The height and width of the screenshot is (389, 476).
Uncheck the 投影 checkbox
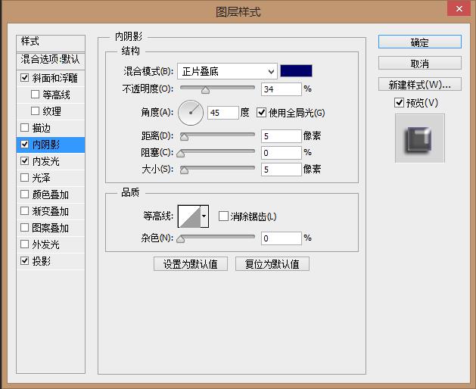[24, 260]
